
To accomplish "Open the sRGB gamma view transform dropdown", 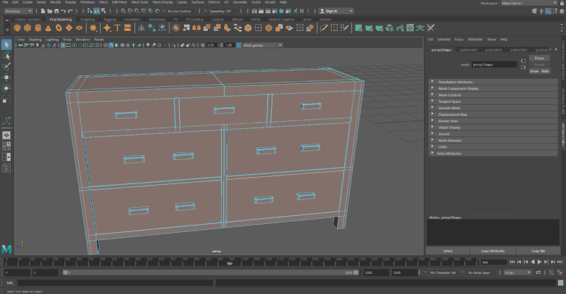I will click(262, 45).
